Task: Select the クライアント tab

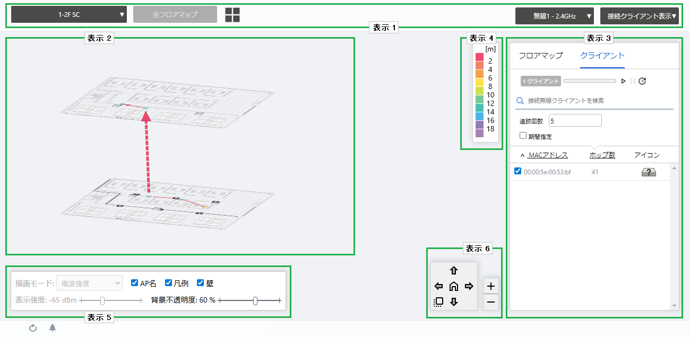Action: 602,56
